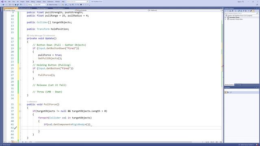Image resolution: width=260 pixels, height=146 pixels.
Task: Switch to the Solution Explorer bottom tab
Action: [x=229, y=85]
